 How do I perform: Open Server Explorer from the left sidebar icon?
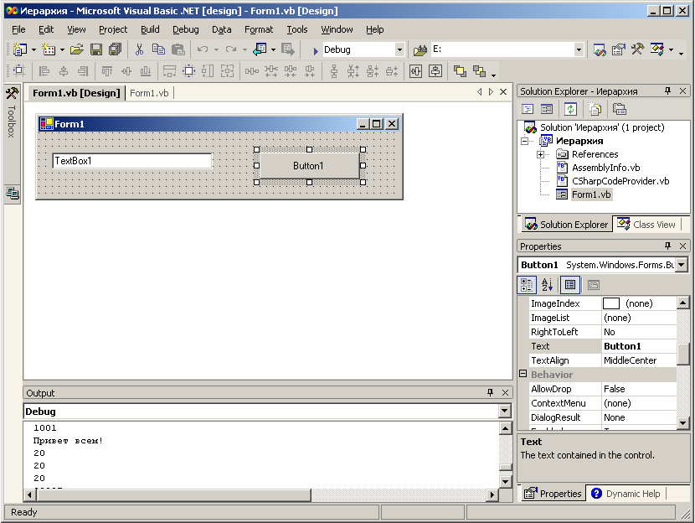(12, 193)
